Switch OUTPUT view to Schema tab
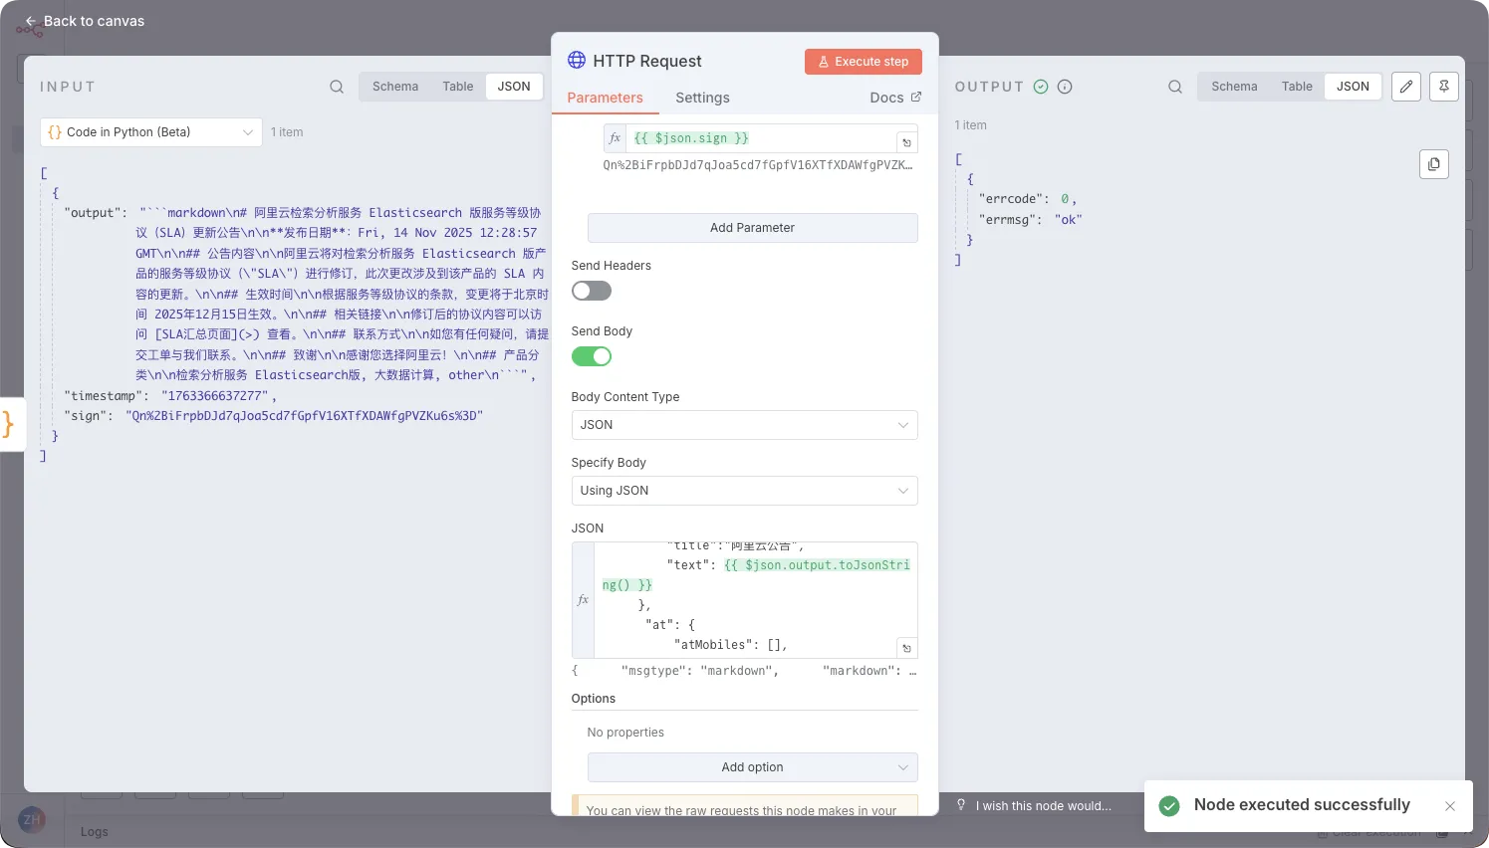The width and height of the screenshot is (1489, 848). click(x=1234, y=87)
